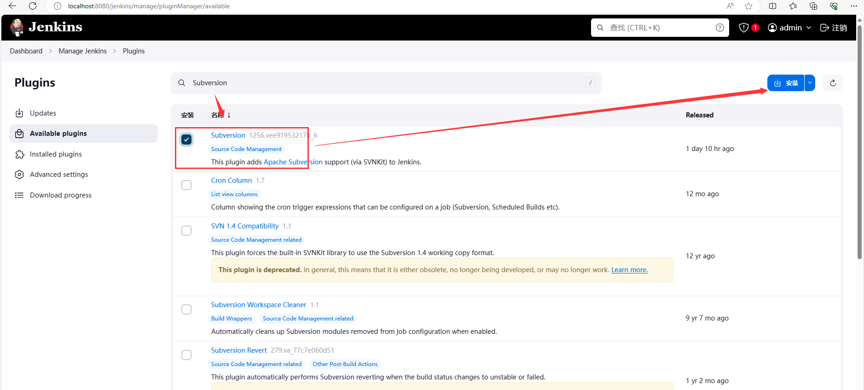
Task: Sort by the name column header
Action: click(x=221, y=115)
